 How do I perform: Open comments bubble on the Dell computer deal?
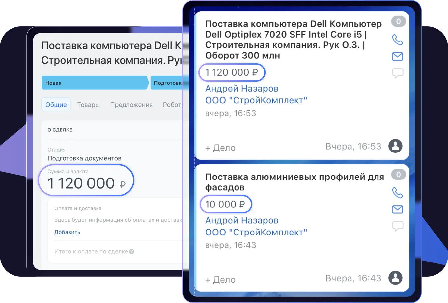[x=398, y=73]
